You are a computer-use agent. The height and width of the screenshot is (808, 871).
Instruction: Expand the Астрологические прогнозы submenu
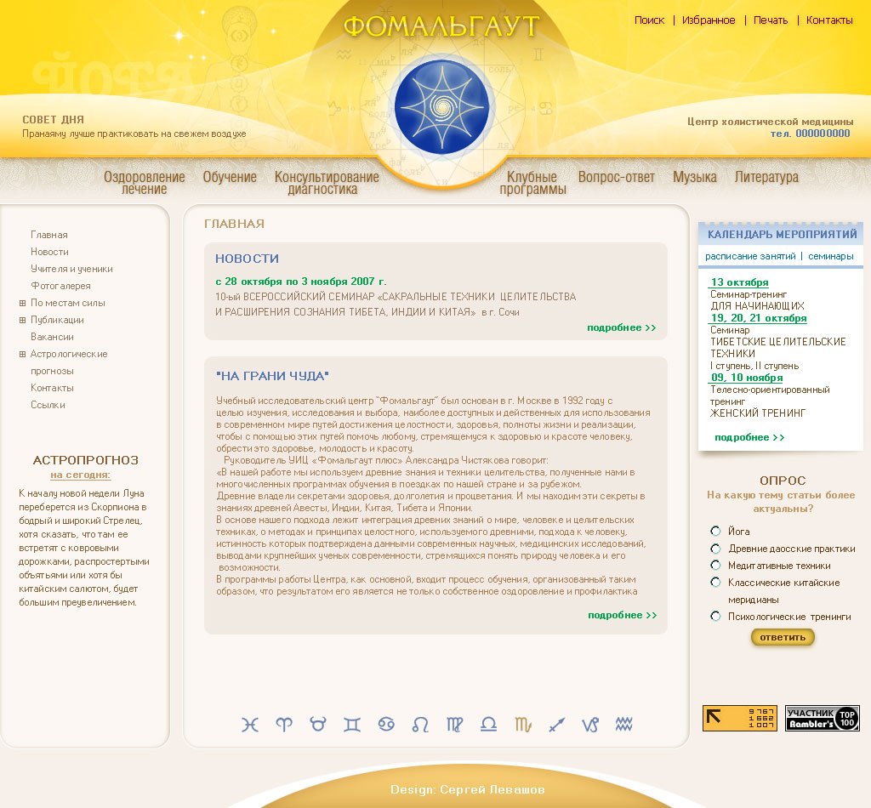click(23, 355)
